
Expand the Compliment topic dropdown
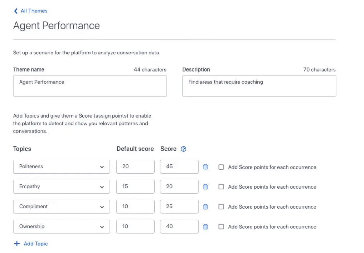click(61, 207)
